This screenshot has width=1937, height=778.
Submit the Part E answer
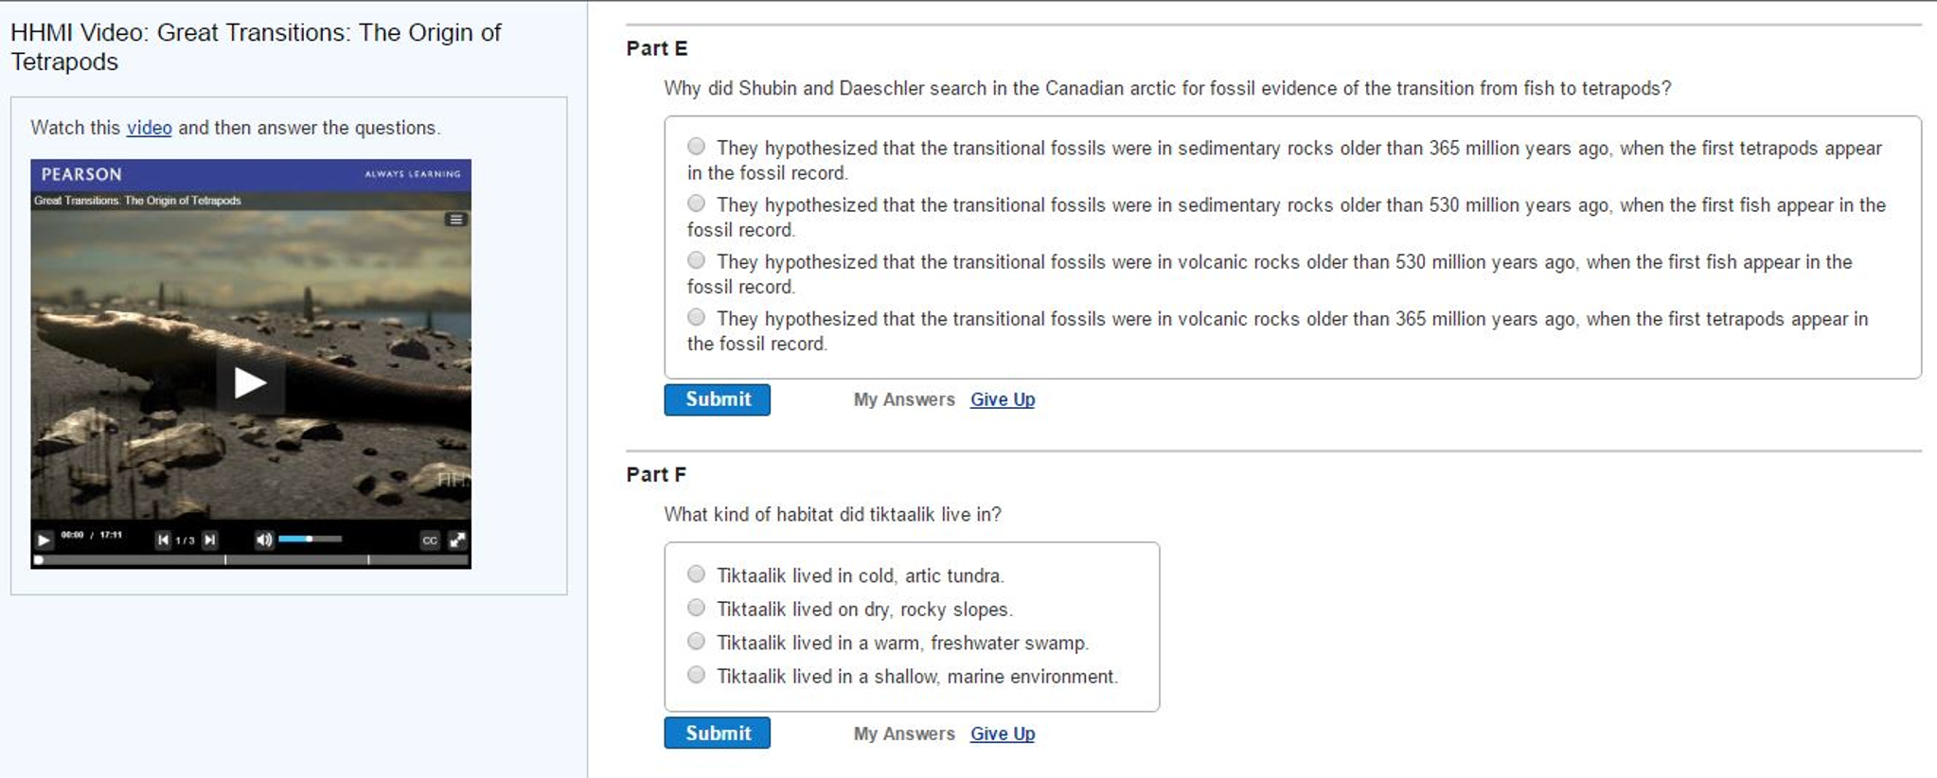[x=717, y=399]
